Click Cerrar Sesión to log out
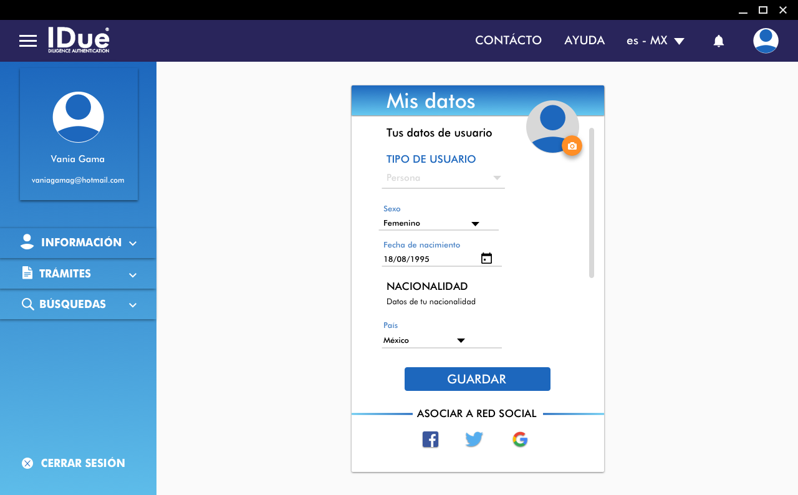The height and width of the screenshot is (495, 798). (x=74, y=463)
